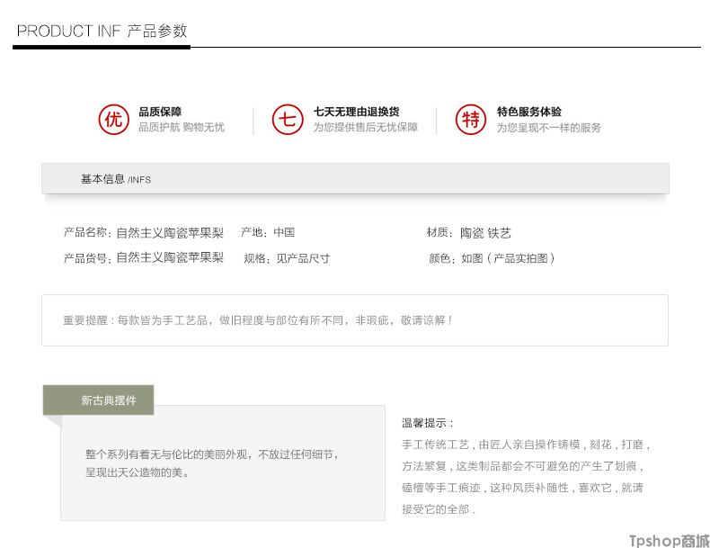The height and width of the screenshot is (548, 710).
Task: Click the 规格：见产品尺寸 specification text
Action: (x=287, y=258)
